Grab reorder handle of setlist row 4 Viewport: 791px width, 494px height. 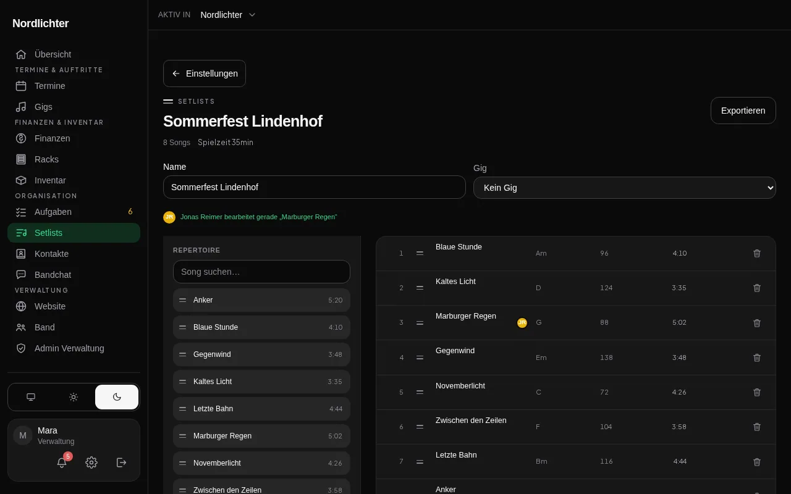click(420, 358)
